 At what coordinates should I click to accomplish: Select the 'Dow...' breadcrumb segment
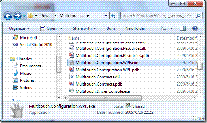pos(46,16)
